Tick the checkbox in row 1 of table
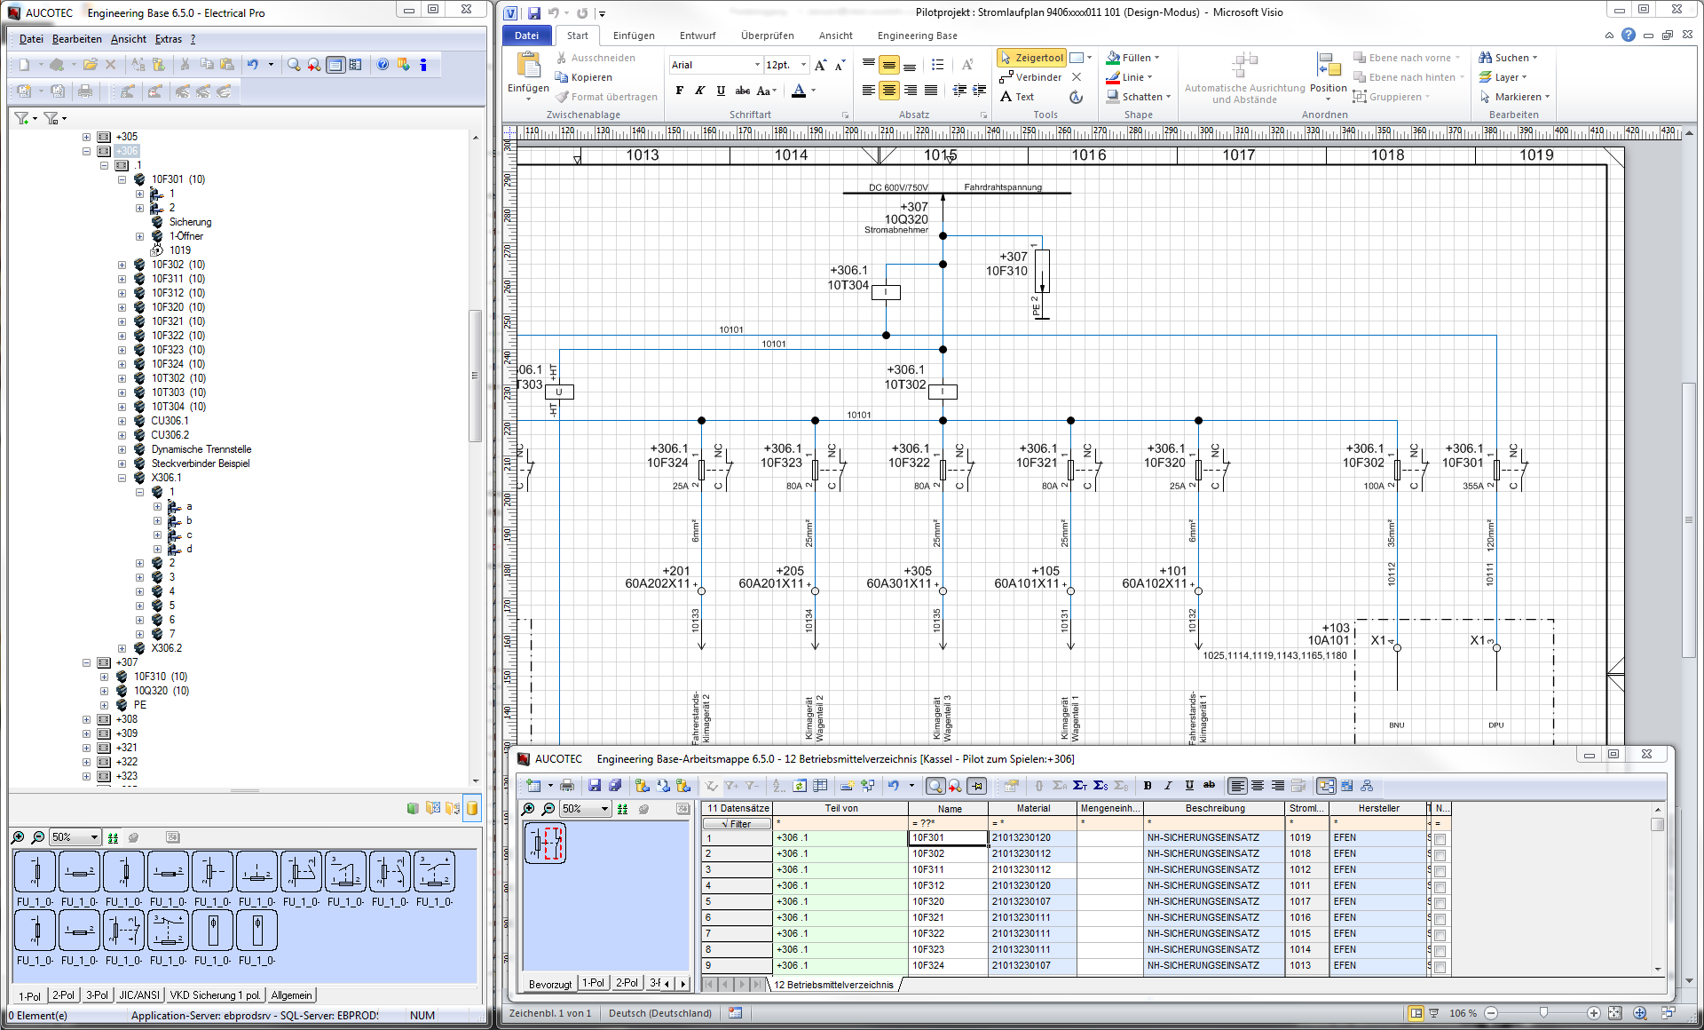Viewport: 1704px width, 1030px height. (1440, 838)
